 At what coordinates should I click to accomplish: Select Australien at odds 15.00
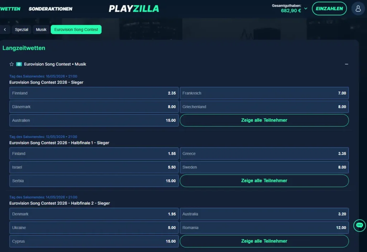coord(94,120)
